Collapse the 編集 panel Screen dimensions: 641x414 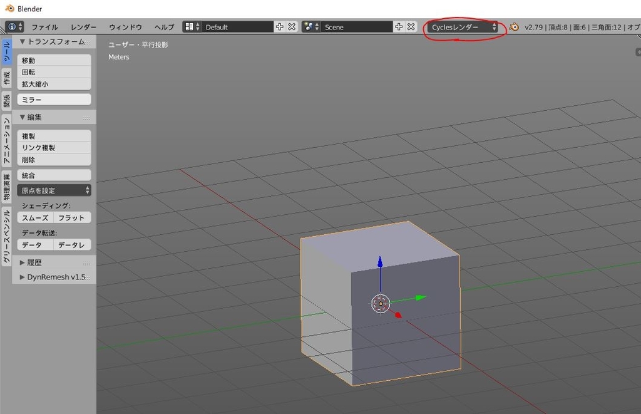pyautogui.click(x=23, y=117)
